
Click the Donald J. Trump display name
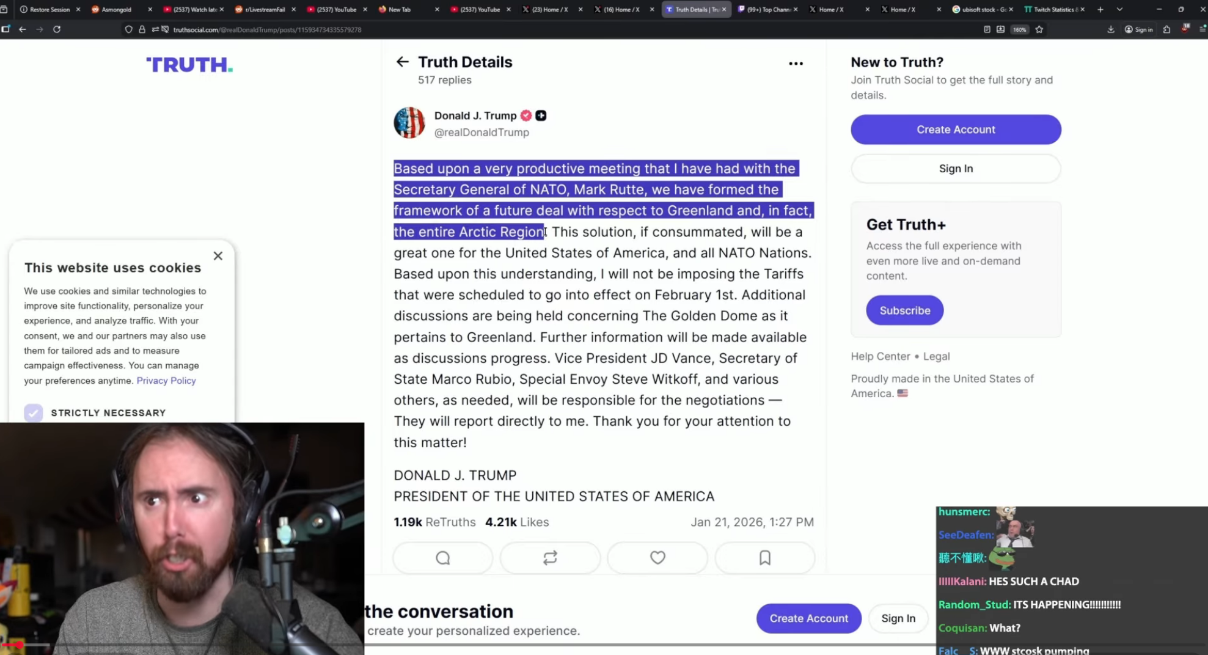(475, 115)
